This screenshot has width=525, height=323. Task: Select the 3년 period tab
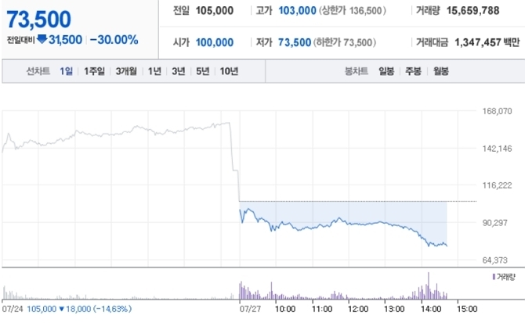[179, 72]
